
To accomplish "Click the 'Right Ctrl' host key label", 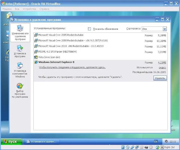I will click(x=169, y=147).
